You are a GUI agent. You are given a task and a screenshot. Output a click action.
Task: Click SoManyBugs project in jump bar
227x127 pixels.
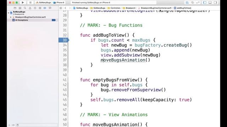[x=81, y=8]
